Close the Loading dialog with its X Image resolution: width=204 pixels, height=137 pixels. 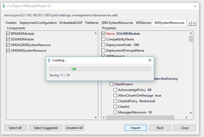click(150, 60)
